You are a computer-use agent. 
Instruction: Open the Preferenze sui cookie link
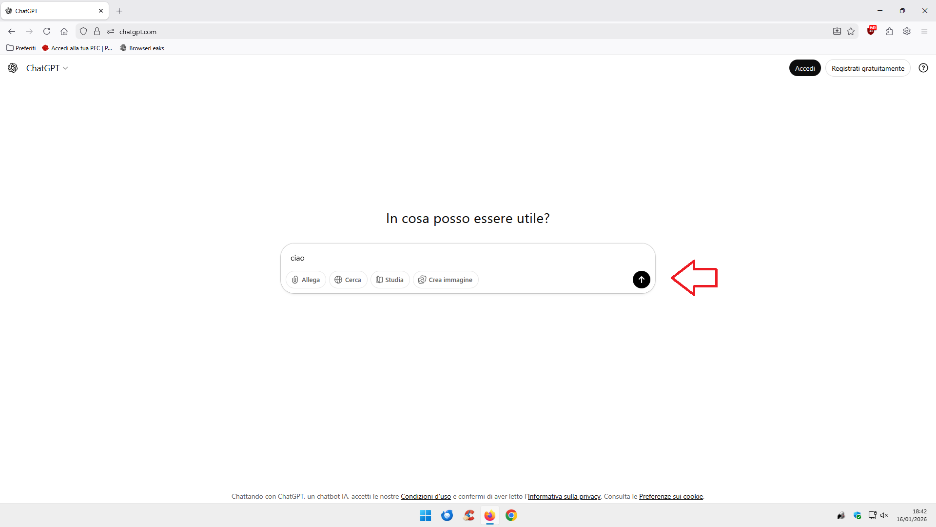[671, 496]
